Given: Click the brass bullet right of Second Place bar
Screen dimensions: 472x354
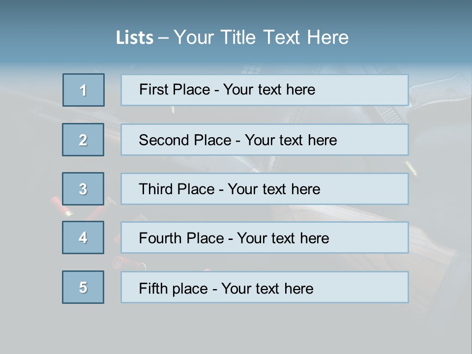Looking at the screenshot, I should [x=412, y=169].
